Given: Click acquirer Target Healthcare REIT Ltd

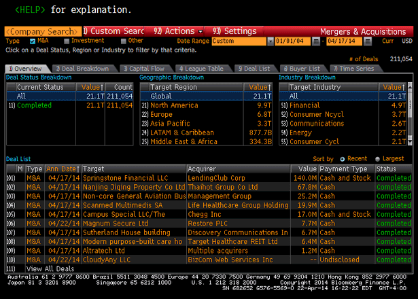Looking at the screenshot, I should pyautogui.click(x=232, y=241).
